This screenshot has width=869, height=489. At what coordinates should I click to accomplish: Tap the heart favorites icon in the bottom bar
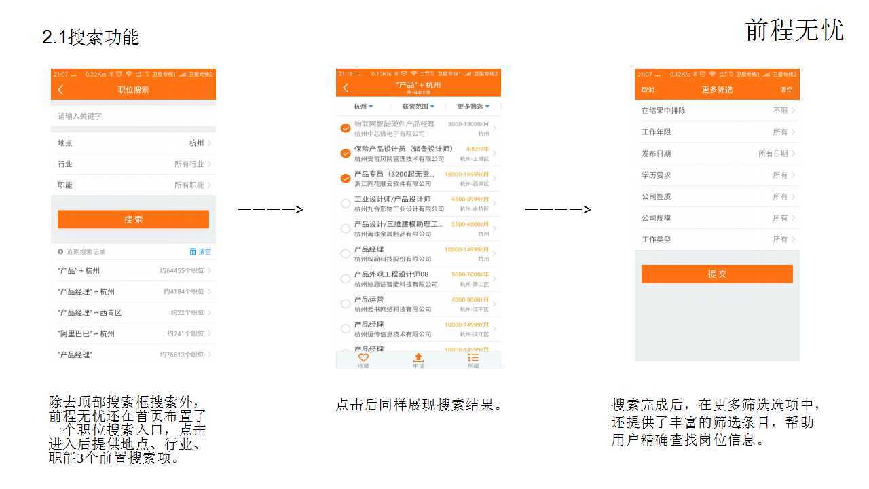pyautogui.click(x=363, y=357)
